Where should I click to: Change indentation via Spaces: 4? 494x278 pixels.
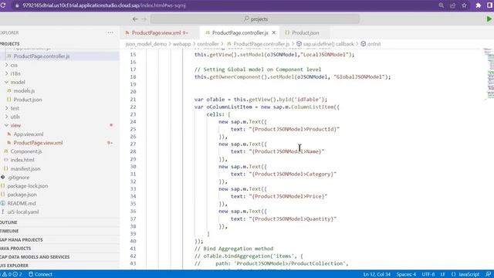coord(406,274)
